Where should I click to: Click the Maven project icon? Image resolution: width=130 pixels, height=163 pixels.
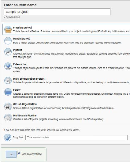[8, 41]
